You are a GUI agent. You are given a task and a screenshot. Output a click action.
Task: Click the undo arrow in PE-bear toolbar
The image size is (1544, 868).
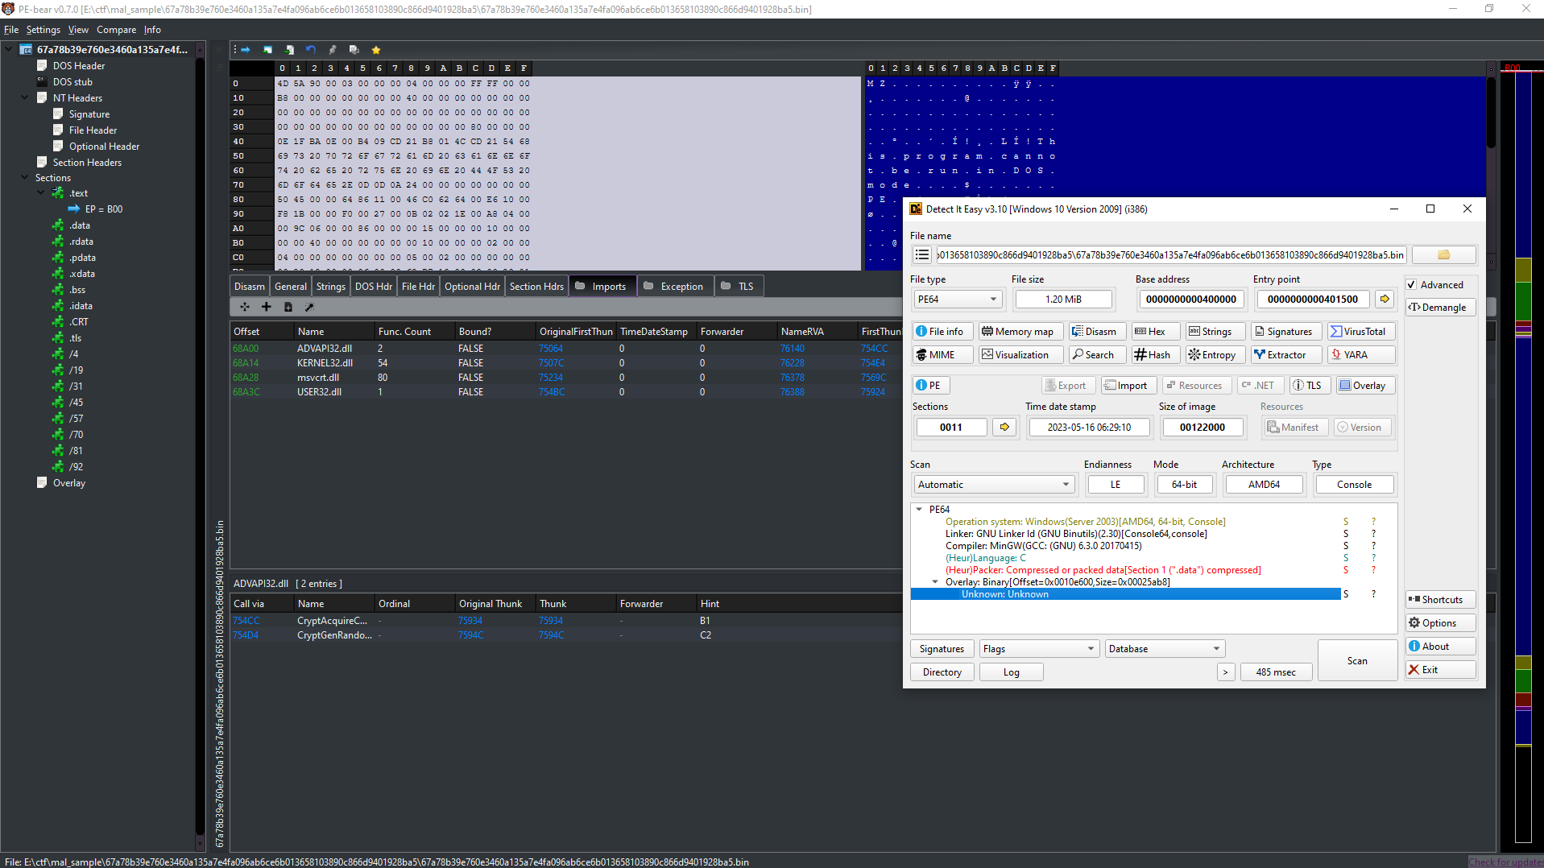click(311, 50)
